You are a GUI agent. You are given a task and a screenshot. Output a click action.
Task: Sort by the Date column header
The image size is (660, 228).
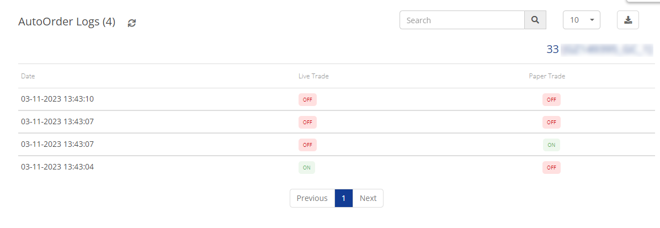(x=28, y=76)
